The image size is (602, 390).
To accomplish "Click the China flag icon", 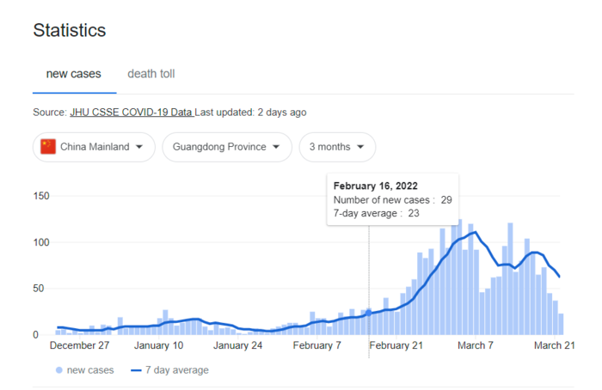I will pyautogui.click(x=48, y=147).
